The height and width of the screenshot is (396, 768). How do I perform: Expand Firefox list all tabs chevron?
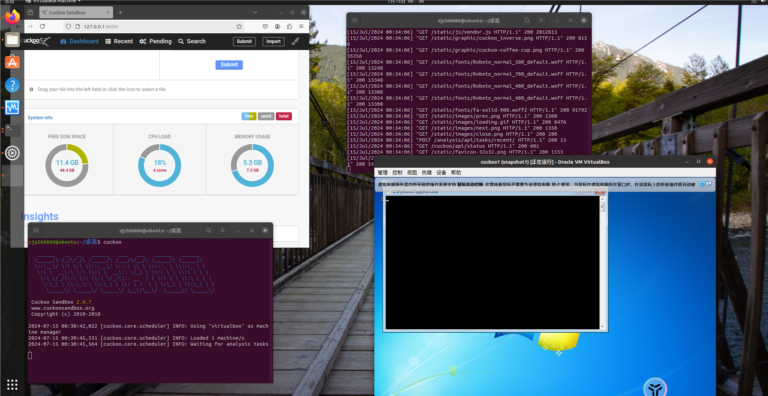click(x=255, y=12)
